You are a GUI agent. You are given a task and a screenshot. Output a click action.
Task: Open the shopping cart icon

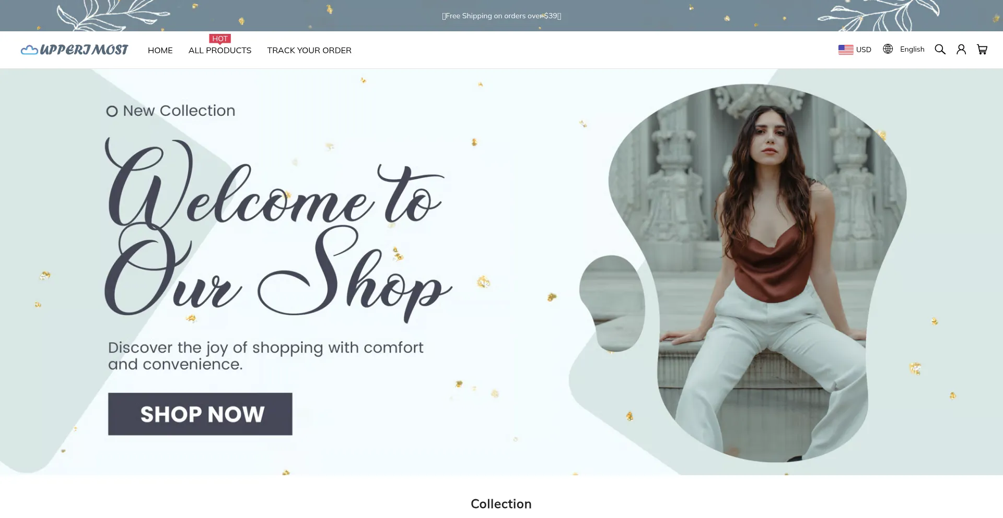coord(982,50)
